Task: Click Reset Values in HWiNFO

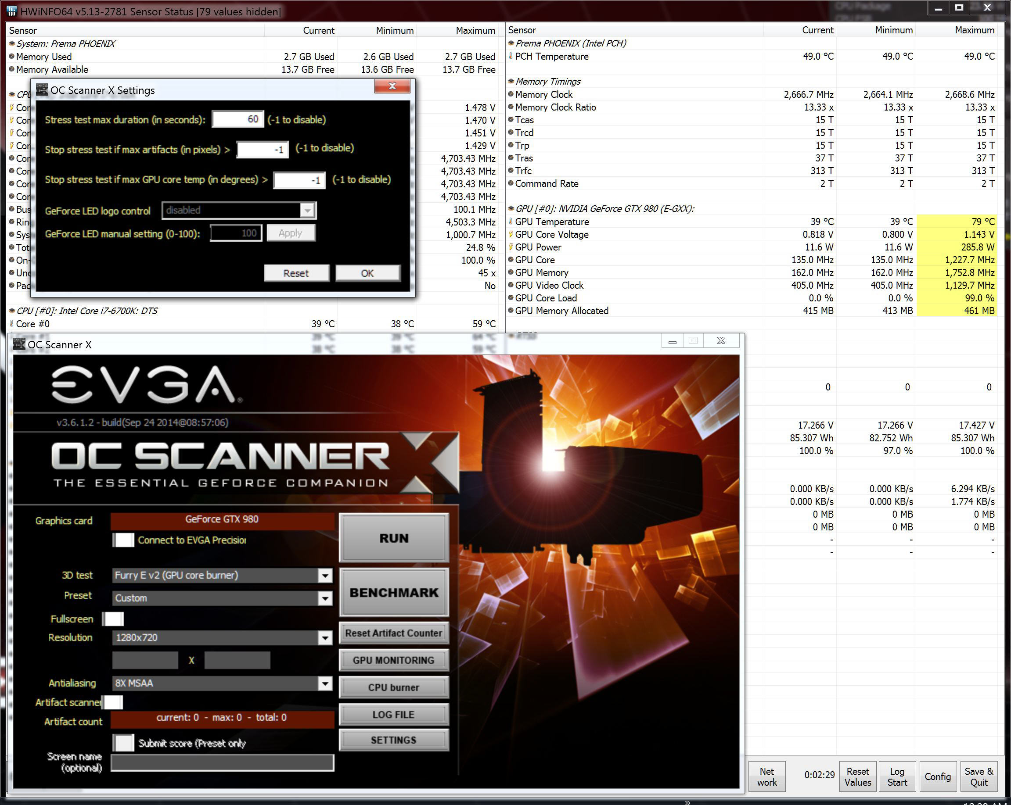Action: 858,776
